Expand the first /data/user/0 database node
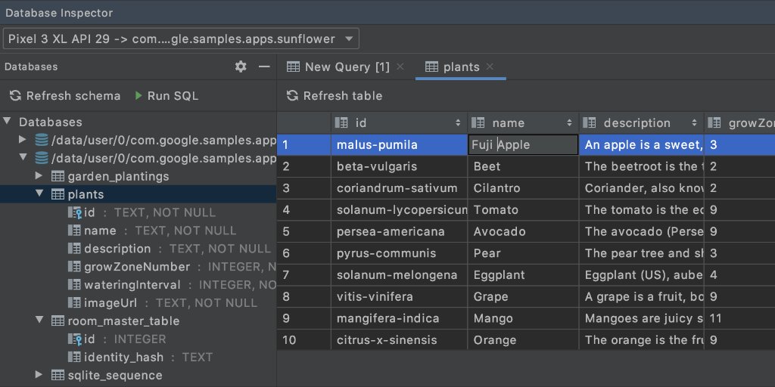This screenshot has width=775, height=387. [x=22, y=140]
